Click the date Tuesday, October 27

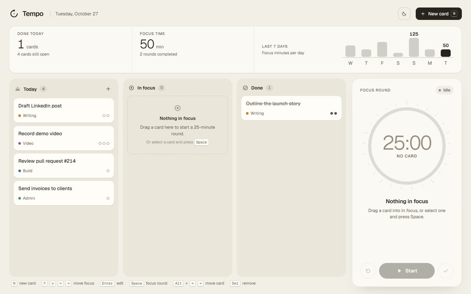[x=77, y=14]
